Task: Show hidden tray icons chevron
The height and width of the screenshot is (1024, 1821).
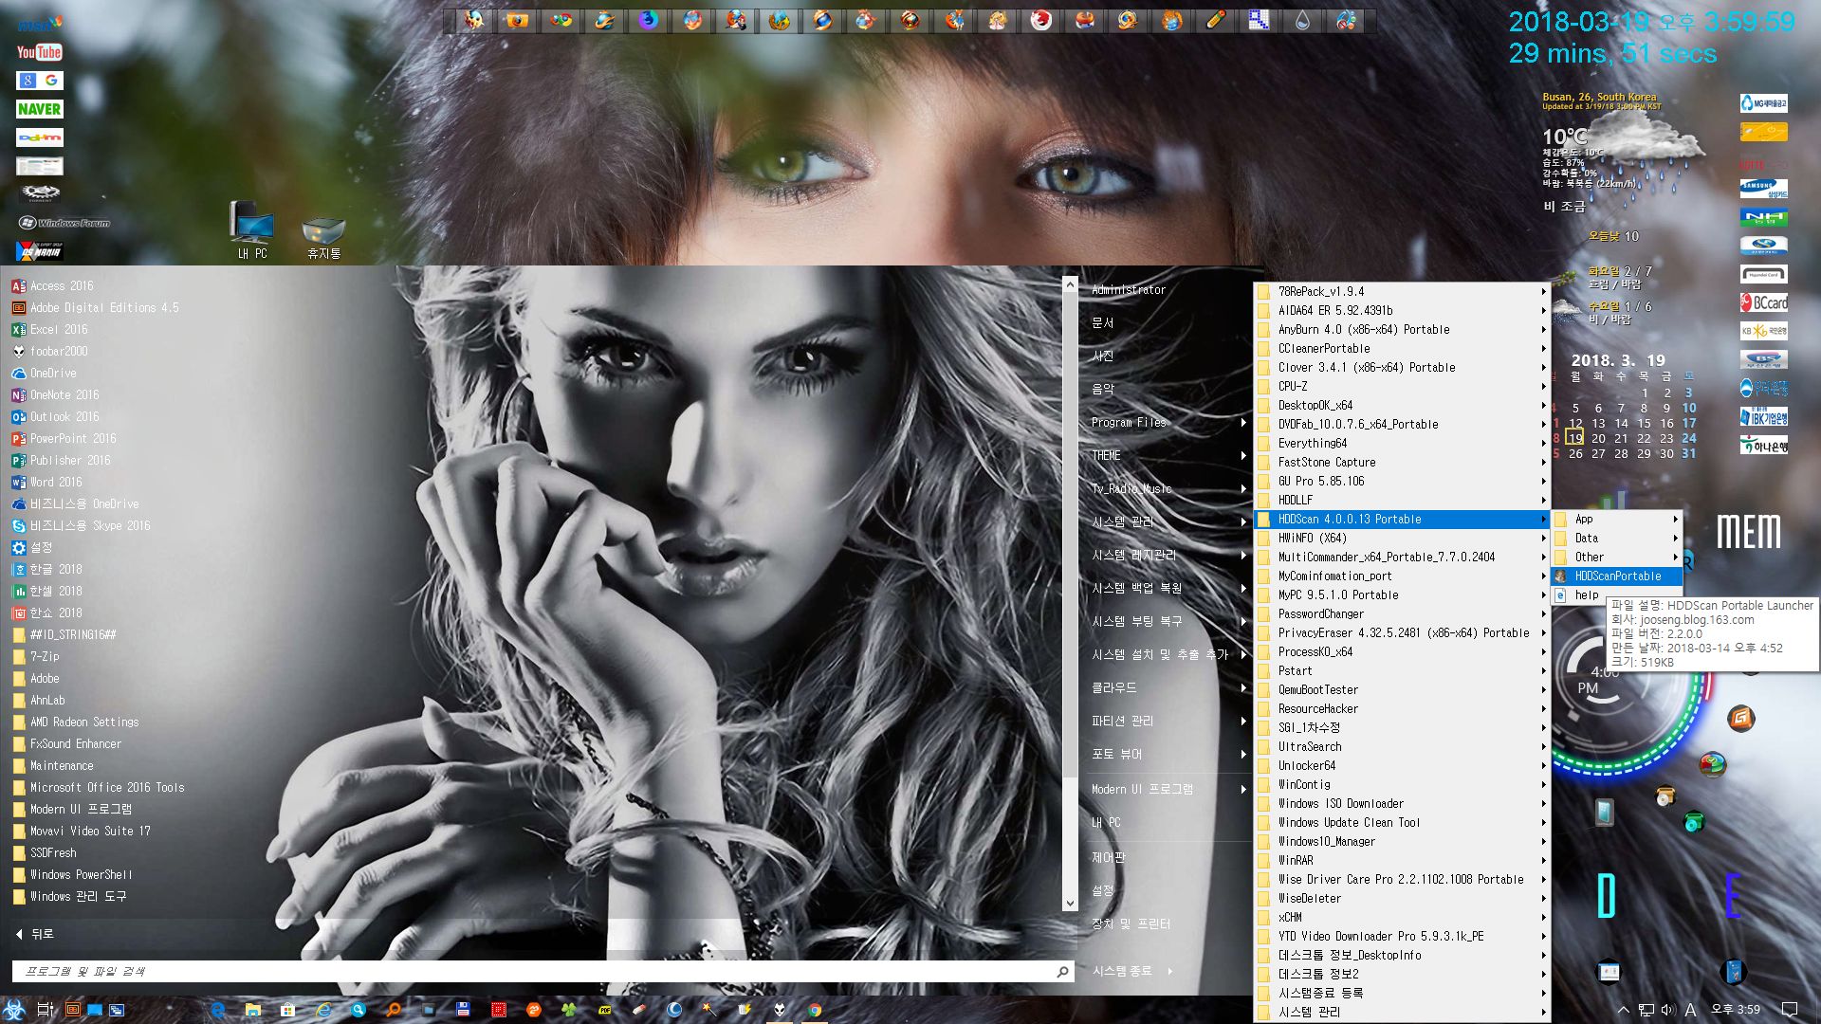Action: [1623, 1010]
